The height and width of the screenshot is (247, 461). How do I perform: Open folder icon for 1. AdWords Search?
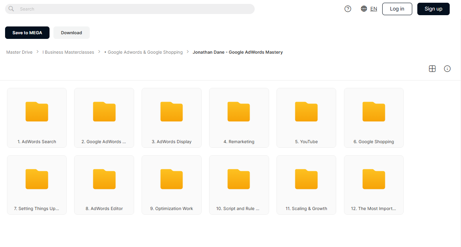[x=37, y=112]
